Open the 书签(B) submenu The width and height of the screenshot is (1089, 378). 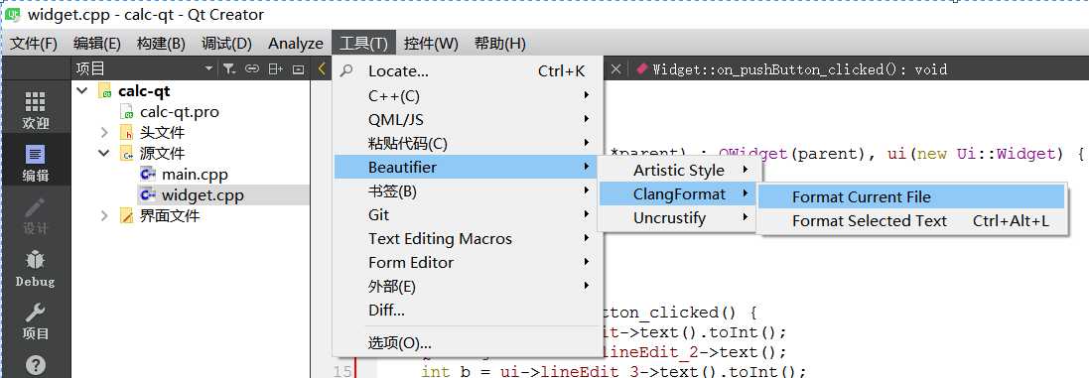(x=469, y=190)
